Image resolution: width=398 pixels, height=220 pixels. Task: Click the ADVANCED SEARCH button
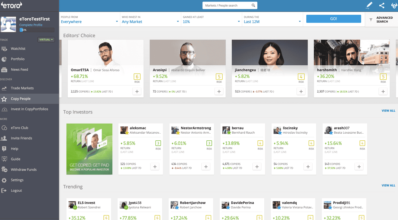pyautogui.click(x=382, y=19)
